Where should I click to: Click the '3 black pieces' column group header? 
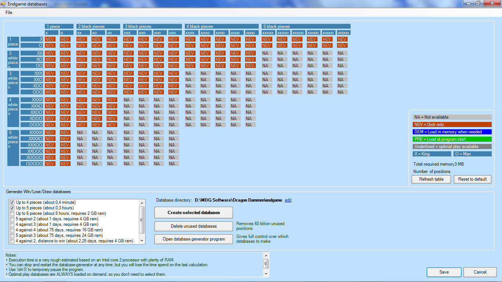coord(153,26)
